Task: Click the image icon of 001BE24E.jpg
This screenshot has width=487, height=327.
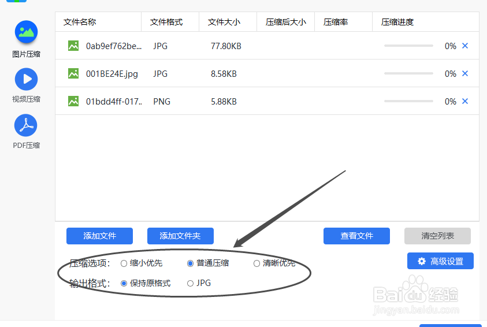Action: (x=73, y=73)
